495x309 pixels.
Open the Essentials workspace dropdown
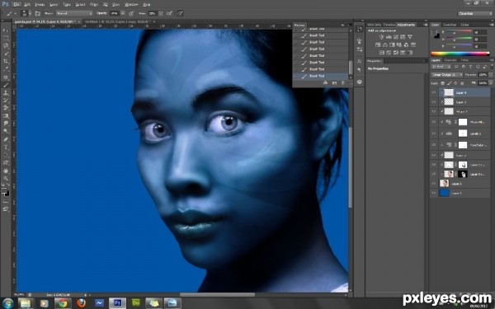474,13
